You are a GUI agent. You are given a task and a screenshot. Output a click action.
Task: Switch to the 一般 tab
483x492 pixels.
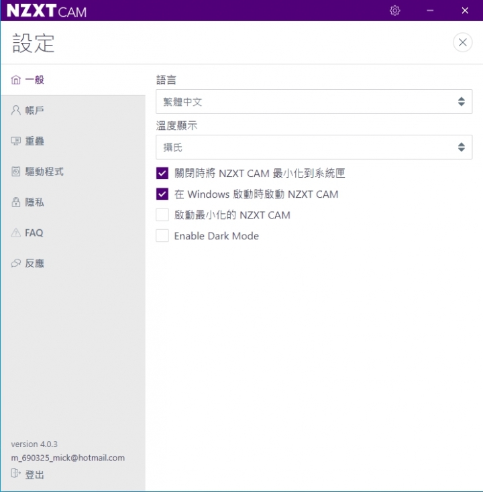[x=73, y=80]
